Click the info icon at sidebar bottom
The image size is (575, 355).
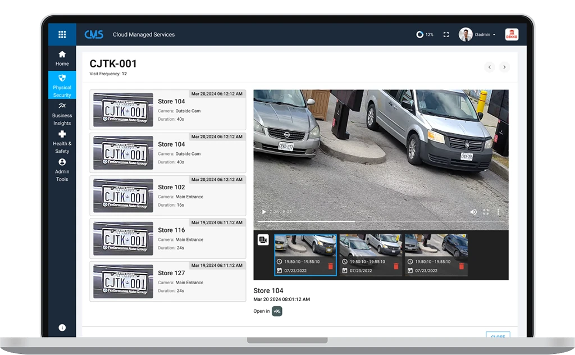tap(62, 327)
